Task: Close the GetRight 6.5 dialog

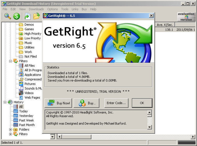Action: click(151, 16)
